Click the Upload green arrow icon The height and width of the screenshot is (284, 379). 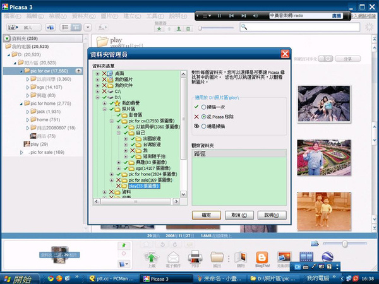152,257
